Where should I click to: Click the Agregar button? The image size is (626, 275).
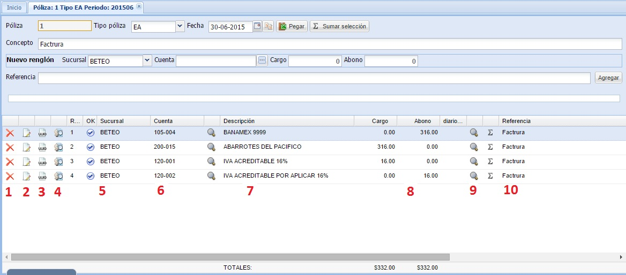point(608,78)
